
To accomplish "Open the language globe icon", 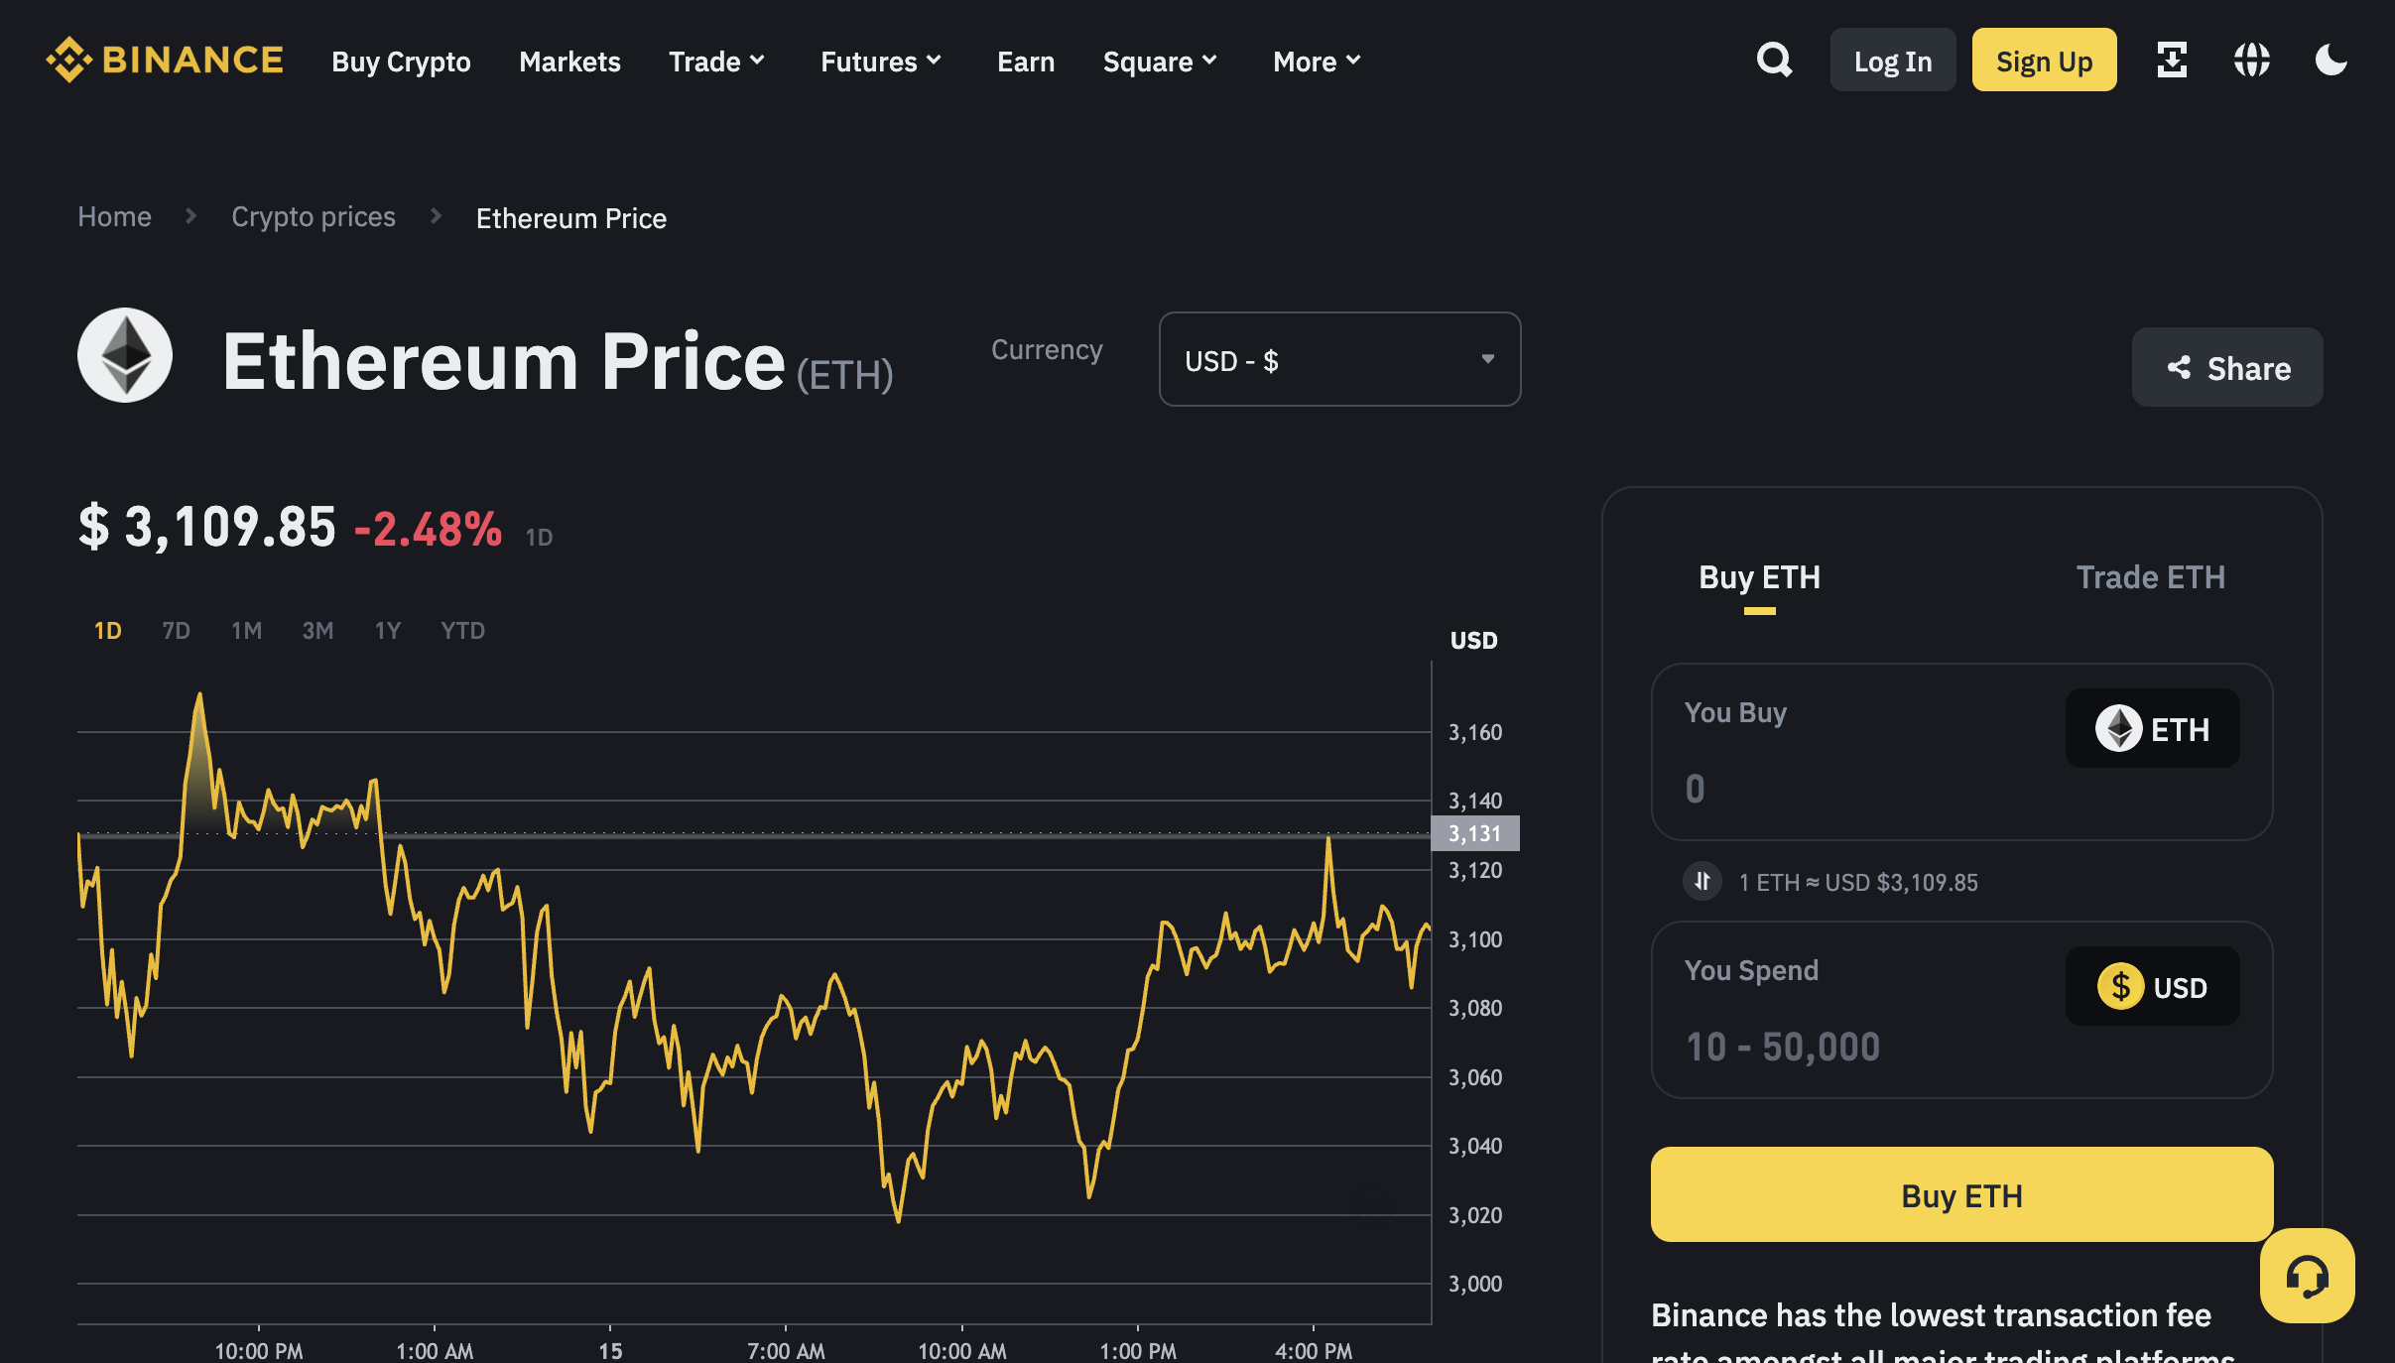I will [x=2251, y=60].
